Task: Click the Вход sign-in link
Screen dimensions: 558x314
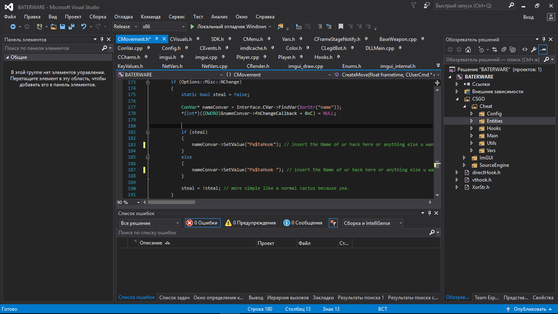Action: 528,17
